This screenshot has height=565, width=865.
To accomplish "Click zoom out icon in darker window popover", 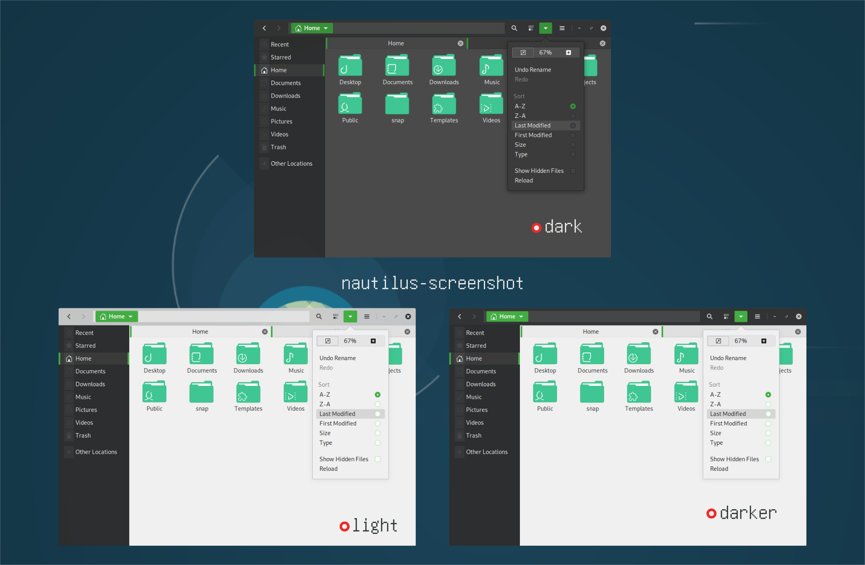I will (x=719, y=341).
